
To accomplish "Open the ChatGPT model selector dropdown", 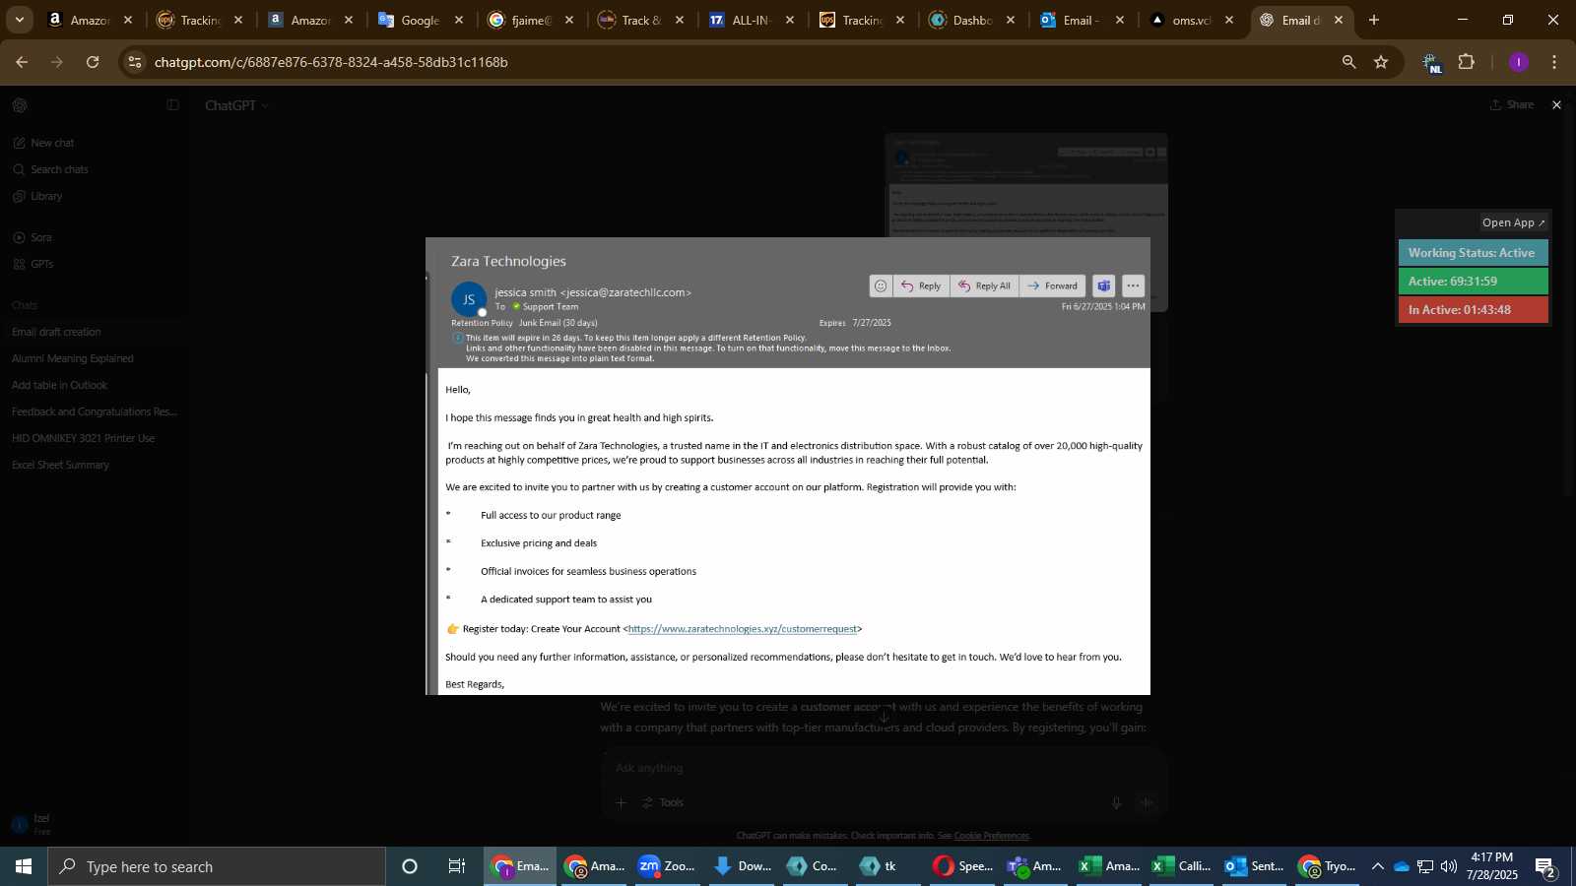I will click(236, 105).
